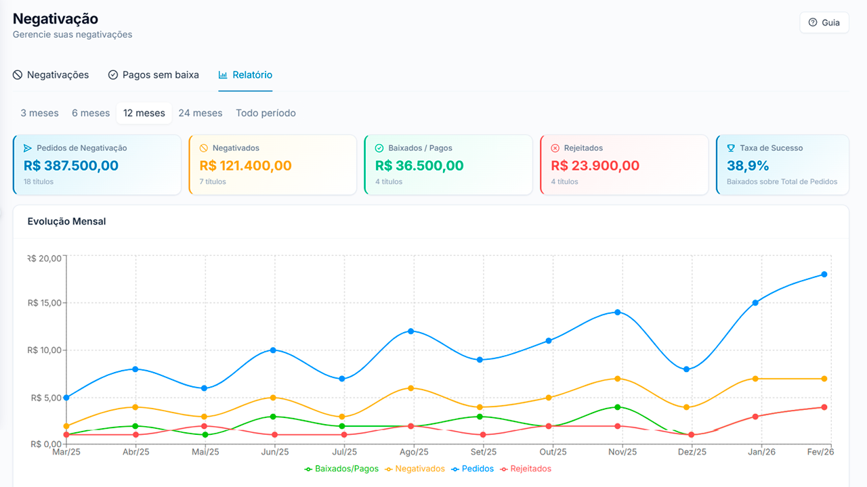
Task: Click the R$ 36.500,00 value
Action: (x=419, y=166)
